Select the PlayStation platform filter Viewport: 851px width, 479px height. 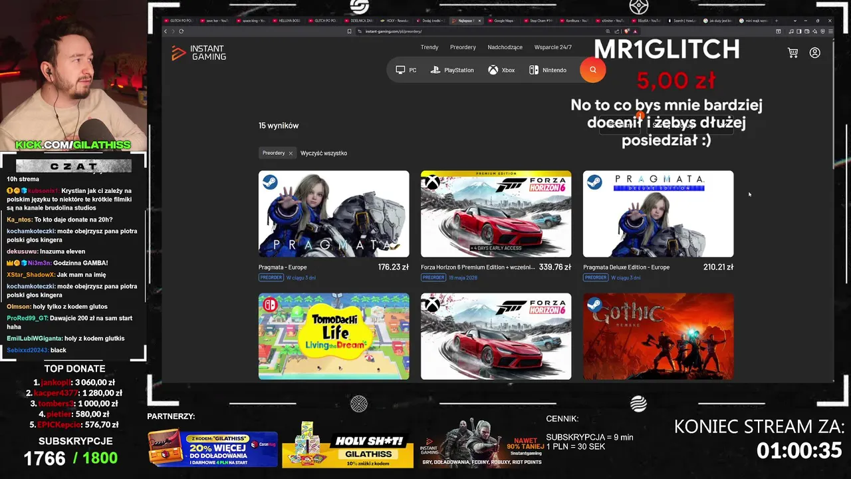coord(452,70)
